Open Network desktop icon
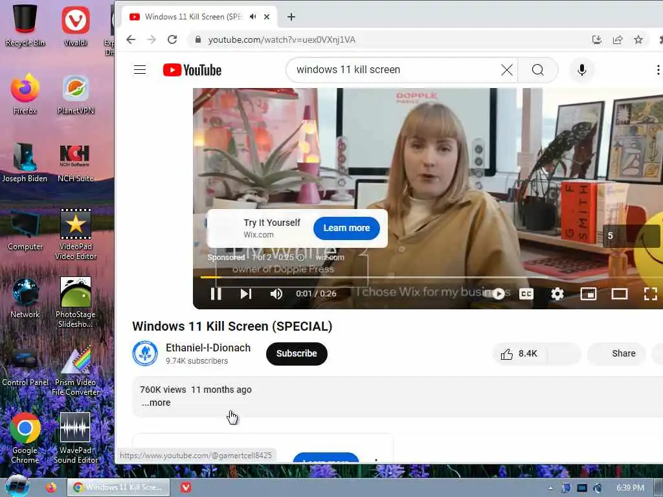The height and width of the screenshot is (497, 663). pyautogui.click(x=25, y=298)
